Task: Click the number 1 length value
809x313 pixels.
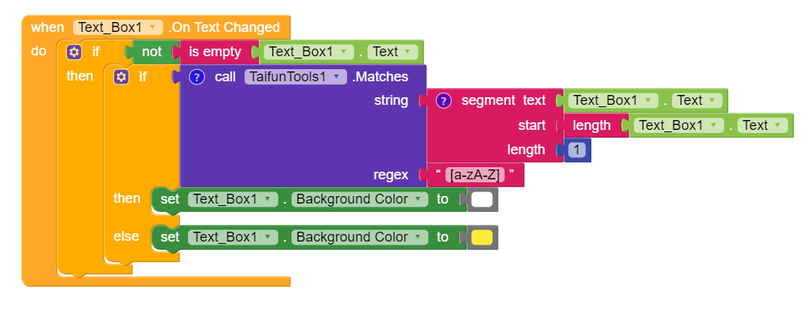Action: (x=578, y=150)
